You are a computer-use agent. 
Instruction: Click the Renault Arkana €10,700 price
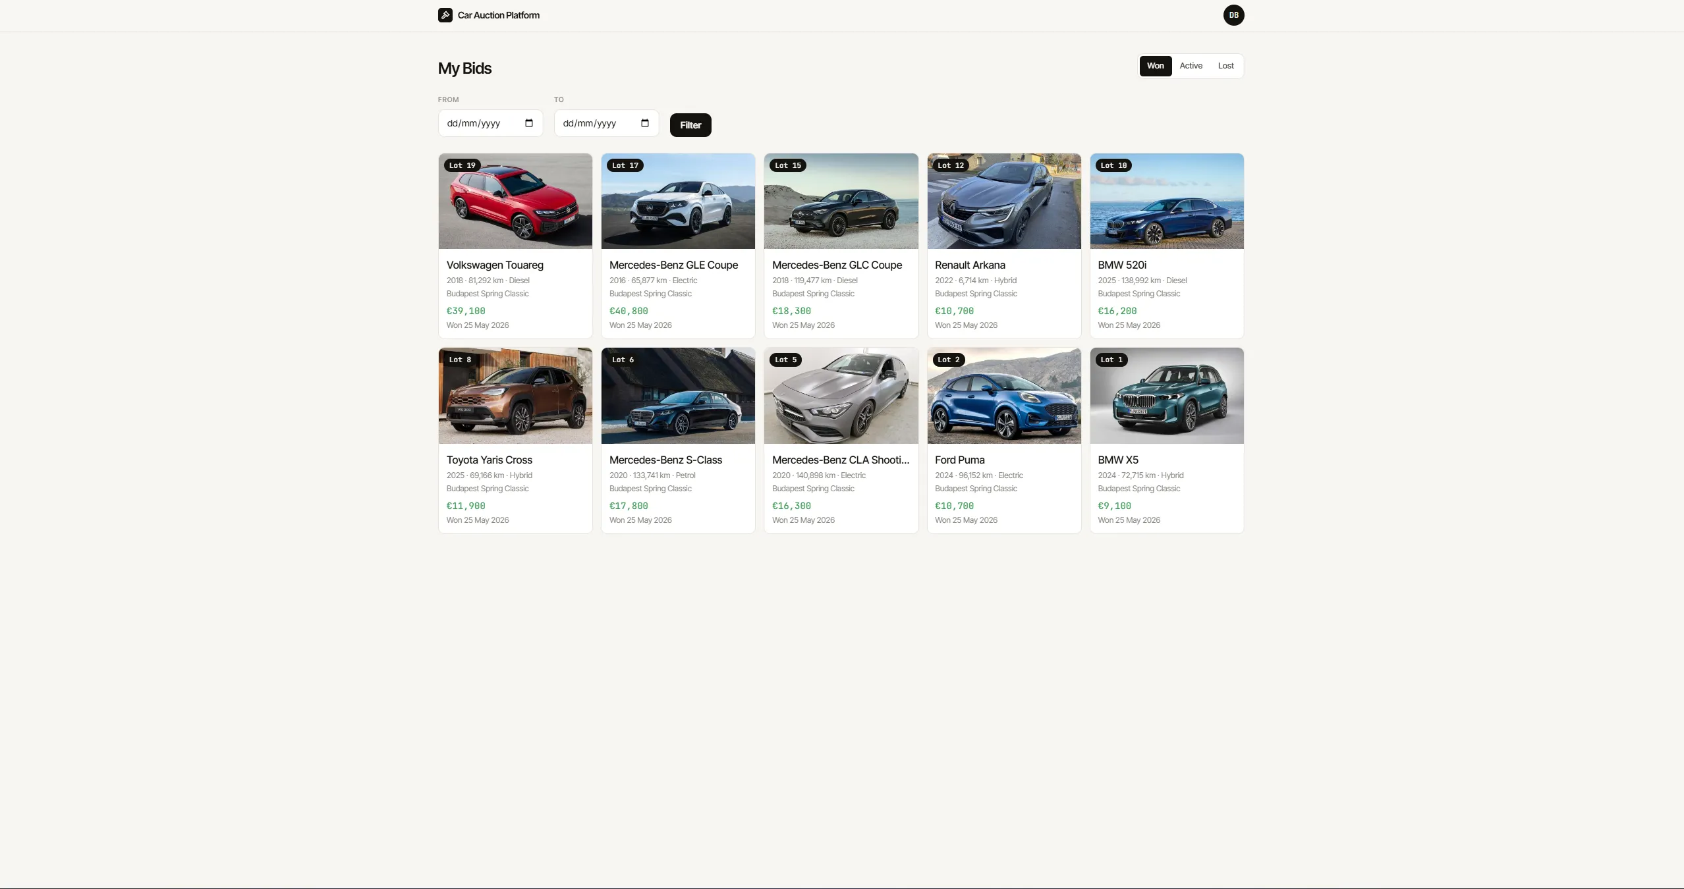[954, 311]
